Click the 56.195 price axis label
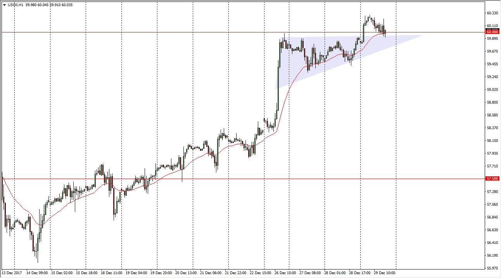 tap(492, 256)
